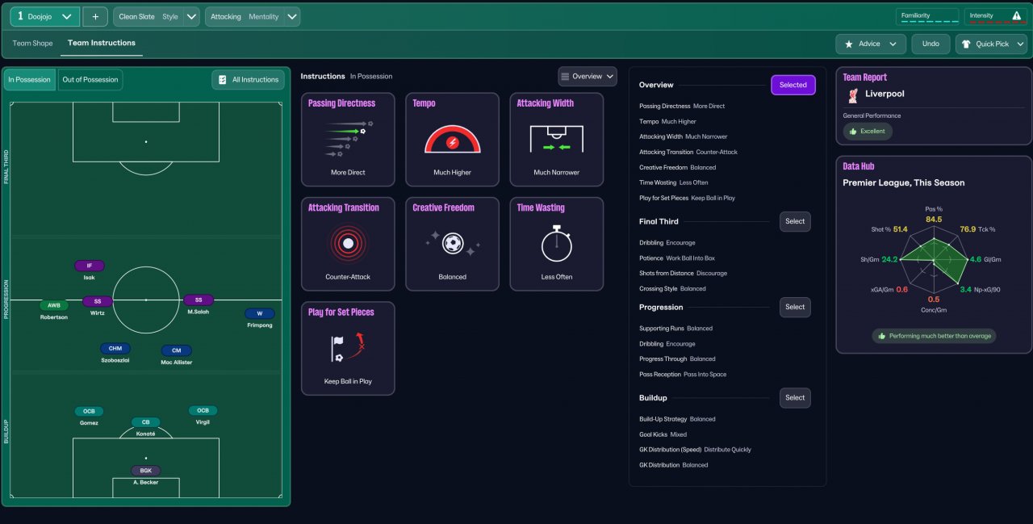The height and width of the screenshot is (524, 1033).
Task: Open the Overview filter dropdown
Action: click(588, 77)
